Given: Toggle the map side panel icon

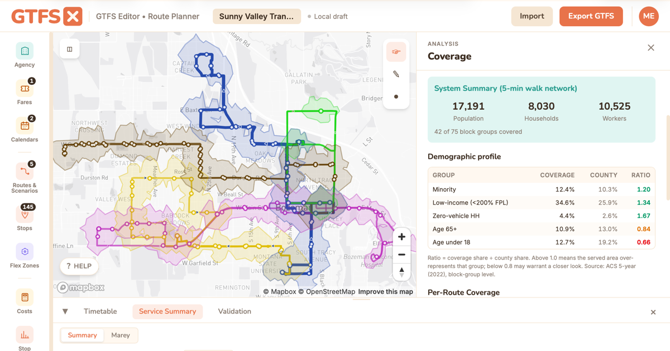Looking at the screenshot, I should pos(70,49).
